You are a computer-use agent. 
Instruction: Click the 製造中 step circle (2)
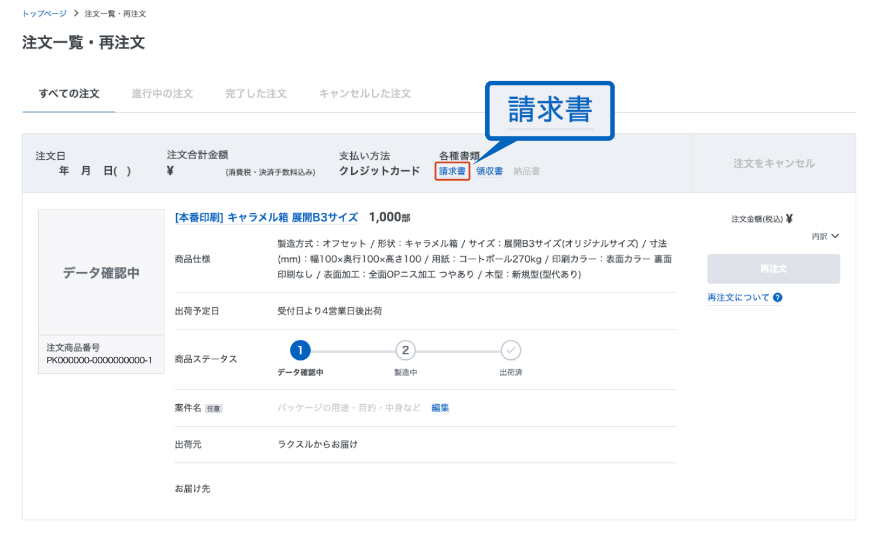click(x=406, y=350)
